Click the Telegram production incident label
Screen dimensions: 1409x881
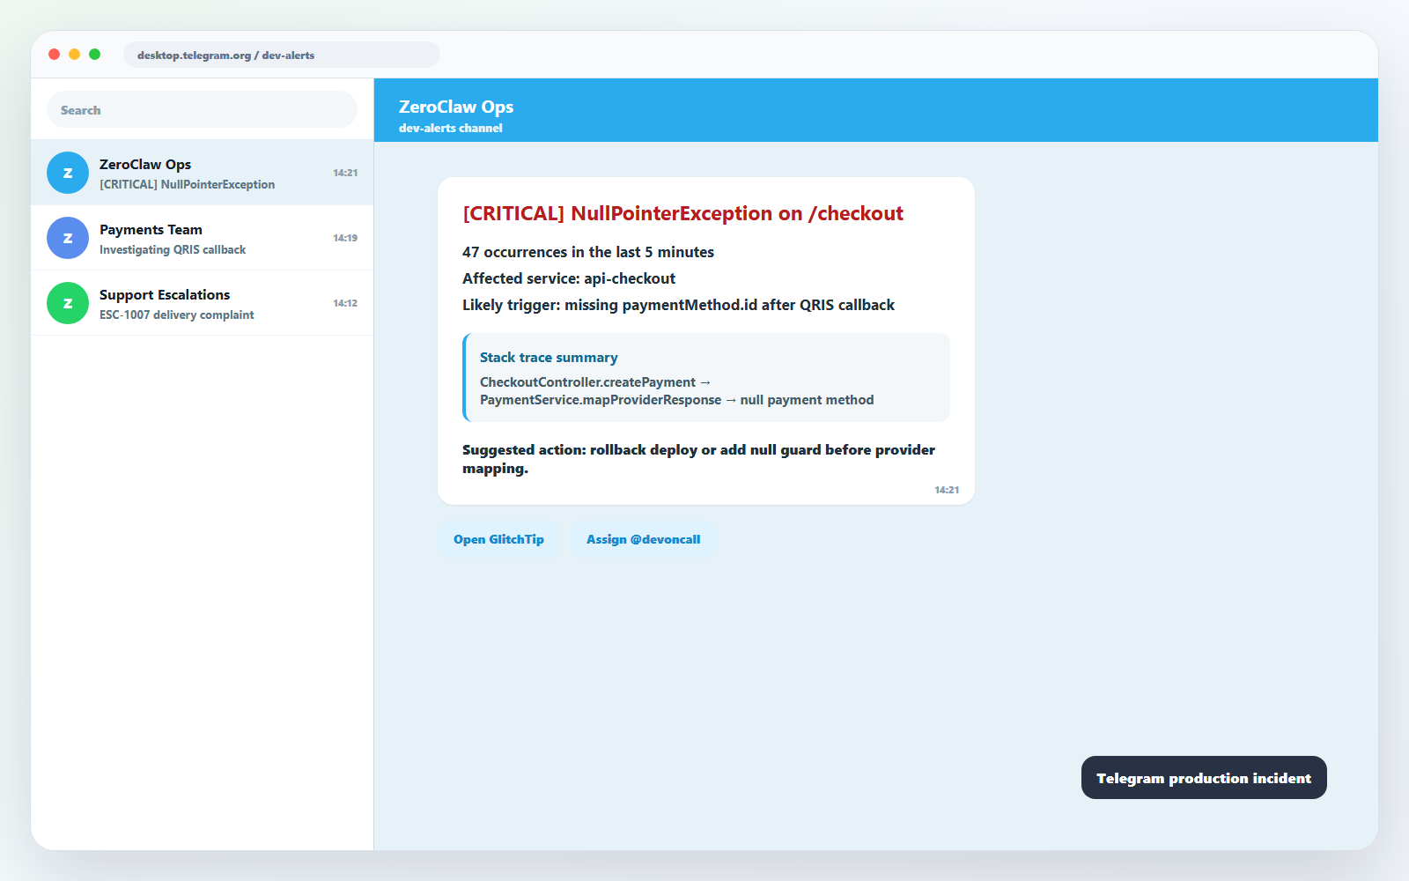tap(1204, 778)
